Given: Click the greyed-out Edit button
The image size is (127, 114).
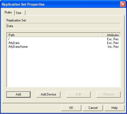Looking at the screenshot, I should [79, 94].
